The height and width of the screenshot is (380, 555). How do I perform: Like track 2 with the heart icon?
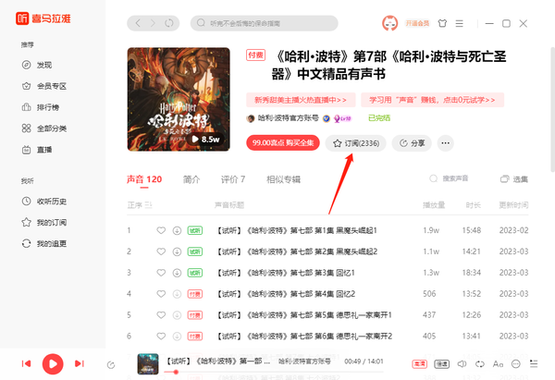[x=161, y=251]
